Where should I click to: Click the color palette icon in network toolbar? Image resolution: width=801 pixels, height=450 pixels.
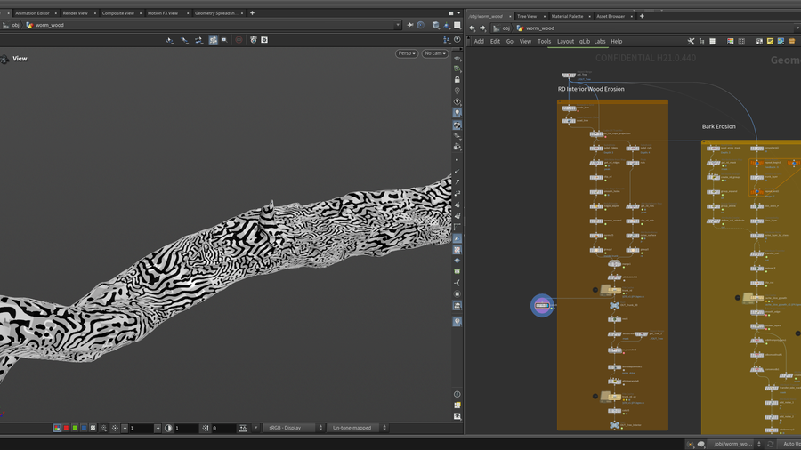(x=730, y=41)
